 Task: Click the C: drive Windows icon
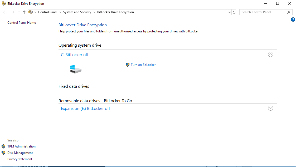pyautogui.click(x=76, y=69)
